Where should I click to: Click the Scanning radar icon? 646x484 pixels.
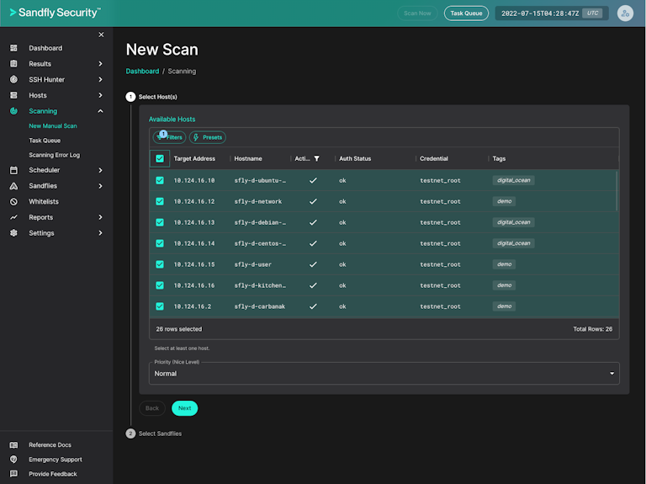pyautogui.click(x=13, y=111)
